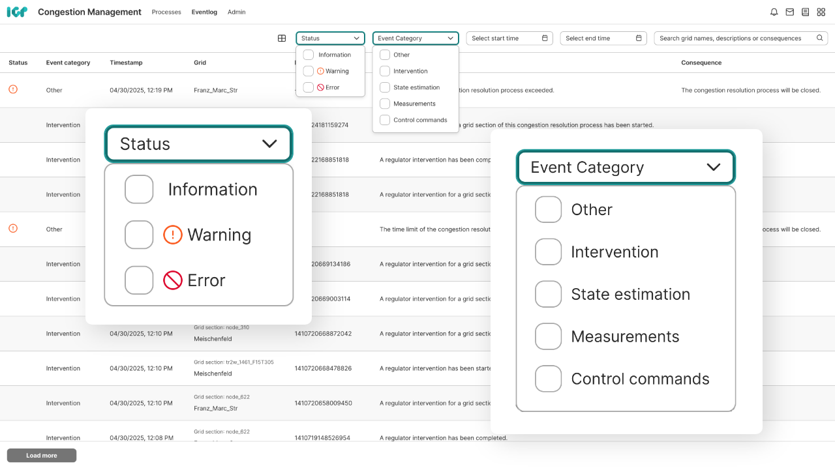Click into the grid names search field
Image resolution: width=835 pixels, height=470 pixels.
pyautogui.click(x=734, y=38)
